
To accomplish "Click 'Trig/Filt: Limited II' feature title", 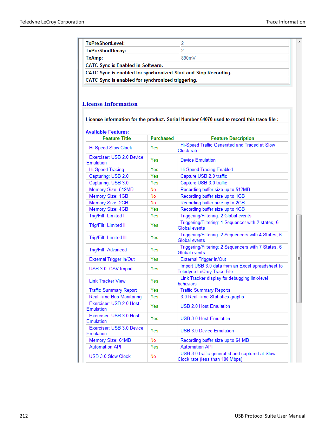I will click(x=107, y=225).
